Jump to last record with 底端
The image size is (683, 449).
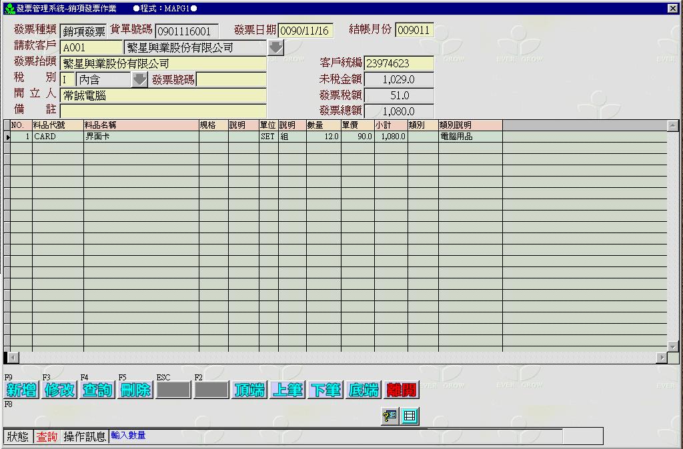(364, 390)
